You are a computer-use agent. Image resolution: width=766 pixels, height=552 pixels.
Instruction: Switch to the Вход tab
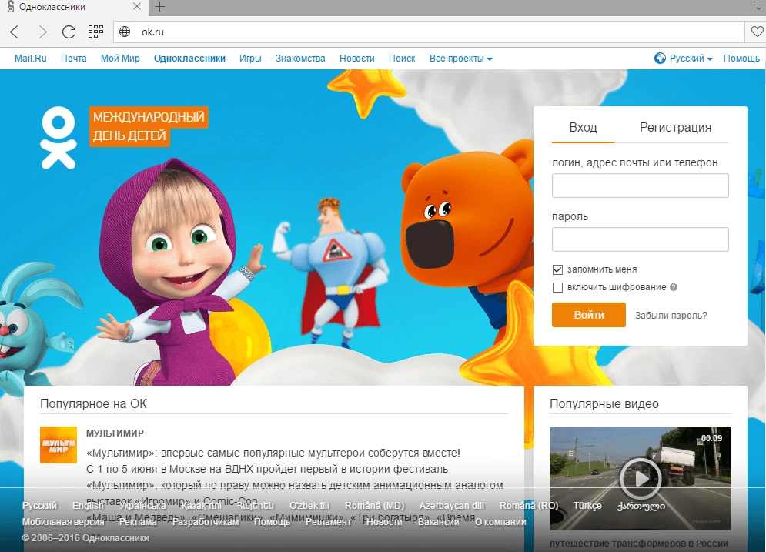pyautogui.click(x=583, y=128)
